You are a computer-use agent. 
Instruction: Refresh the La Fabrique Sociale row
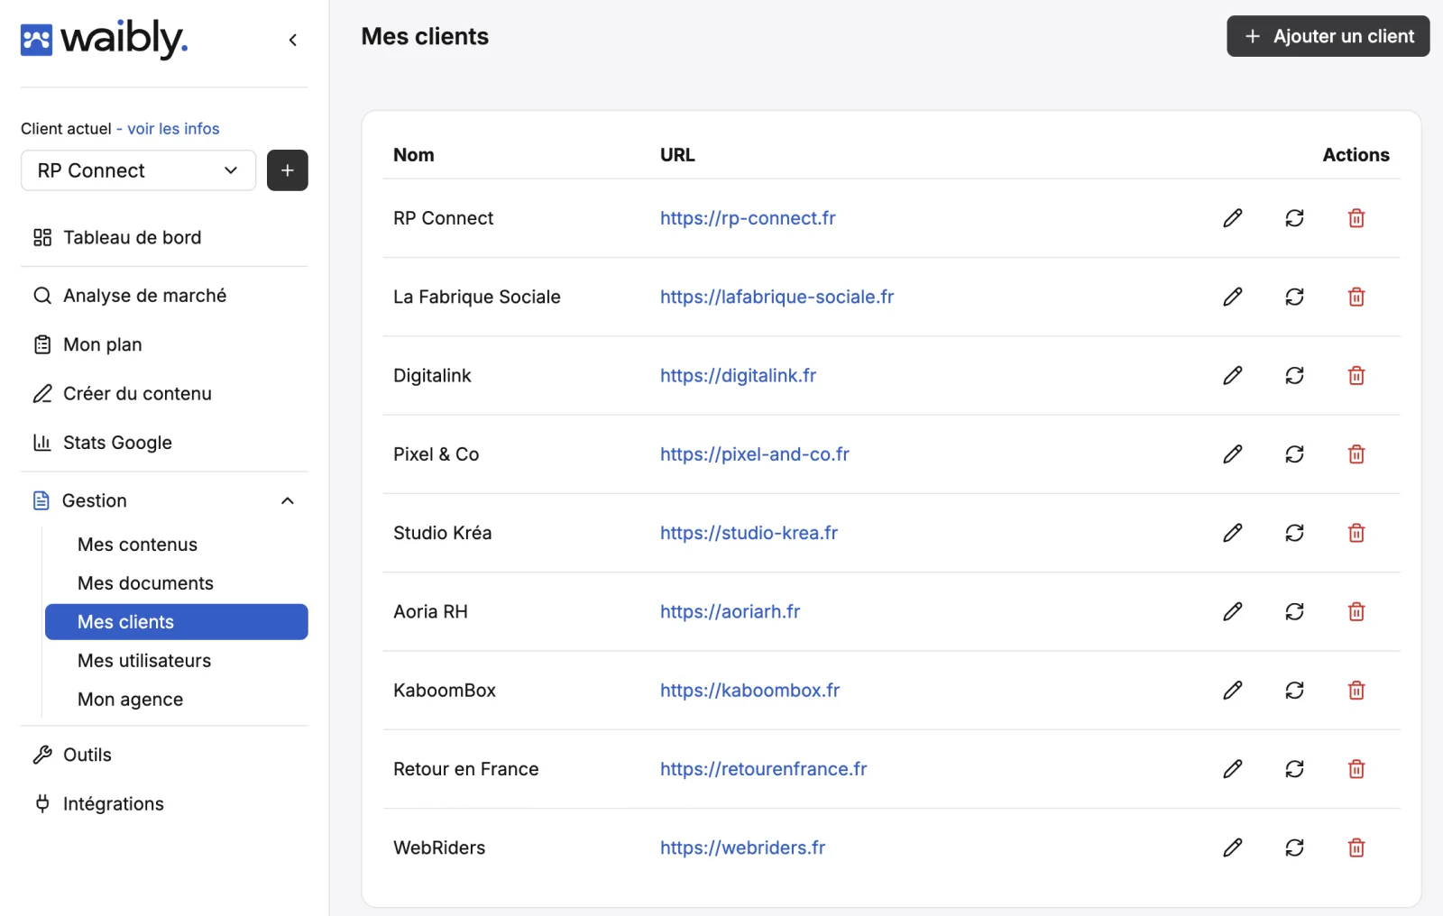1294,297
